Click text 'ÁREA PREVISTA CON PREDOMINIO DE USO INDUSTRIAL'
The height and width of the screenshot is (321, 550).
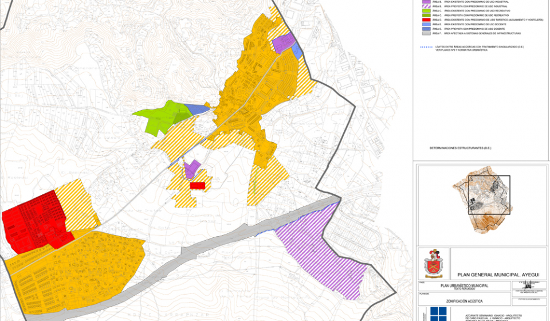pyautogui.click(x=476, y=6)
